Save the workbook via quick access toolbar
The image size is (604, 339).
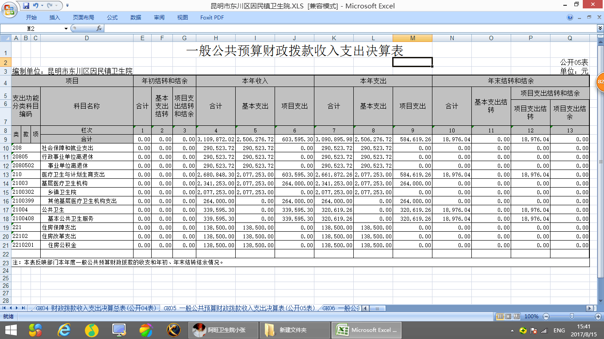[26, 6]
